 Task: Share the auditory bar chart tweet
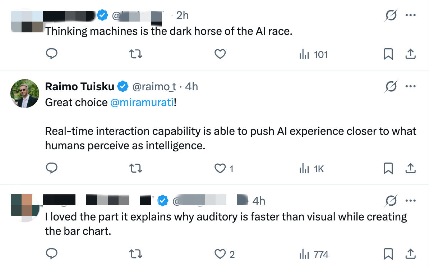click(x=410, y=254)
